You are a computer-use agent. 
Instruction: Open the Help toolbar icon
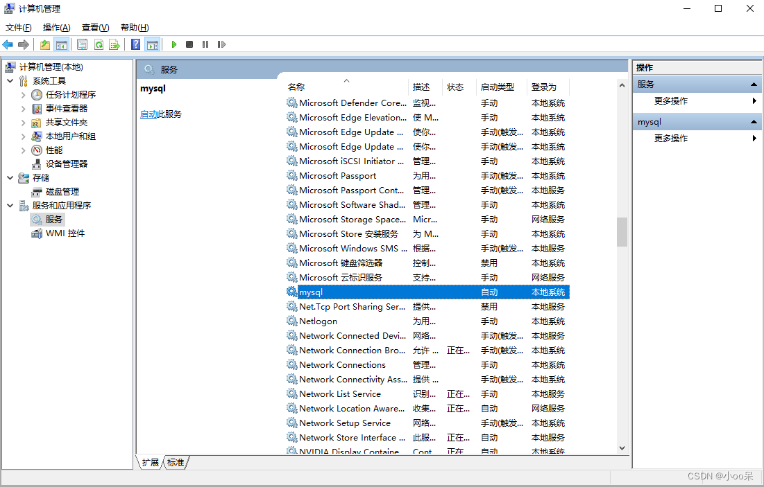pos(136,45)
